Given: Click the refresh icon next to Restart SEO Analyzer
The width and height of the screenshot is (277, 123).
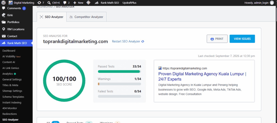Looking at the screenshot, I should point(143,41).
